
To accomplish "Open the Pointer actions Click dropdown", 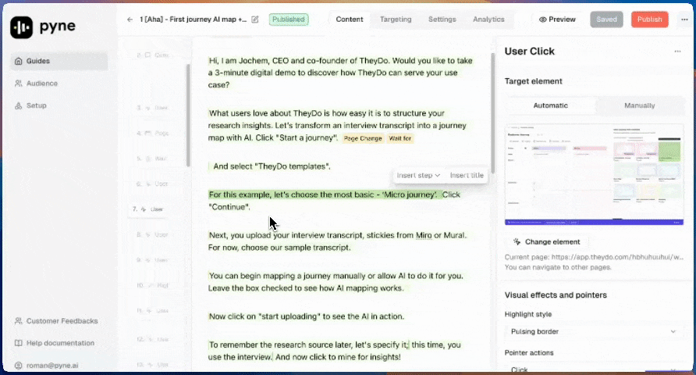I will 594,369.
